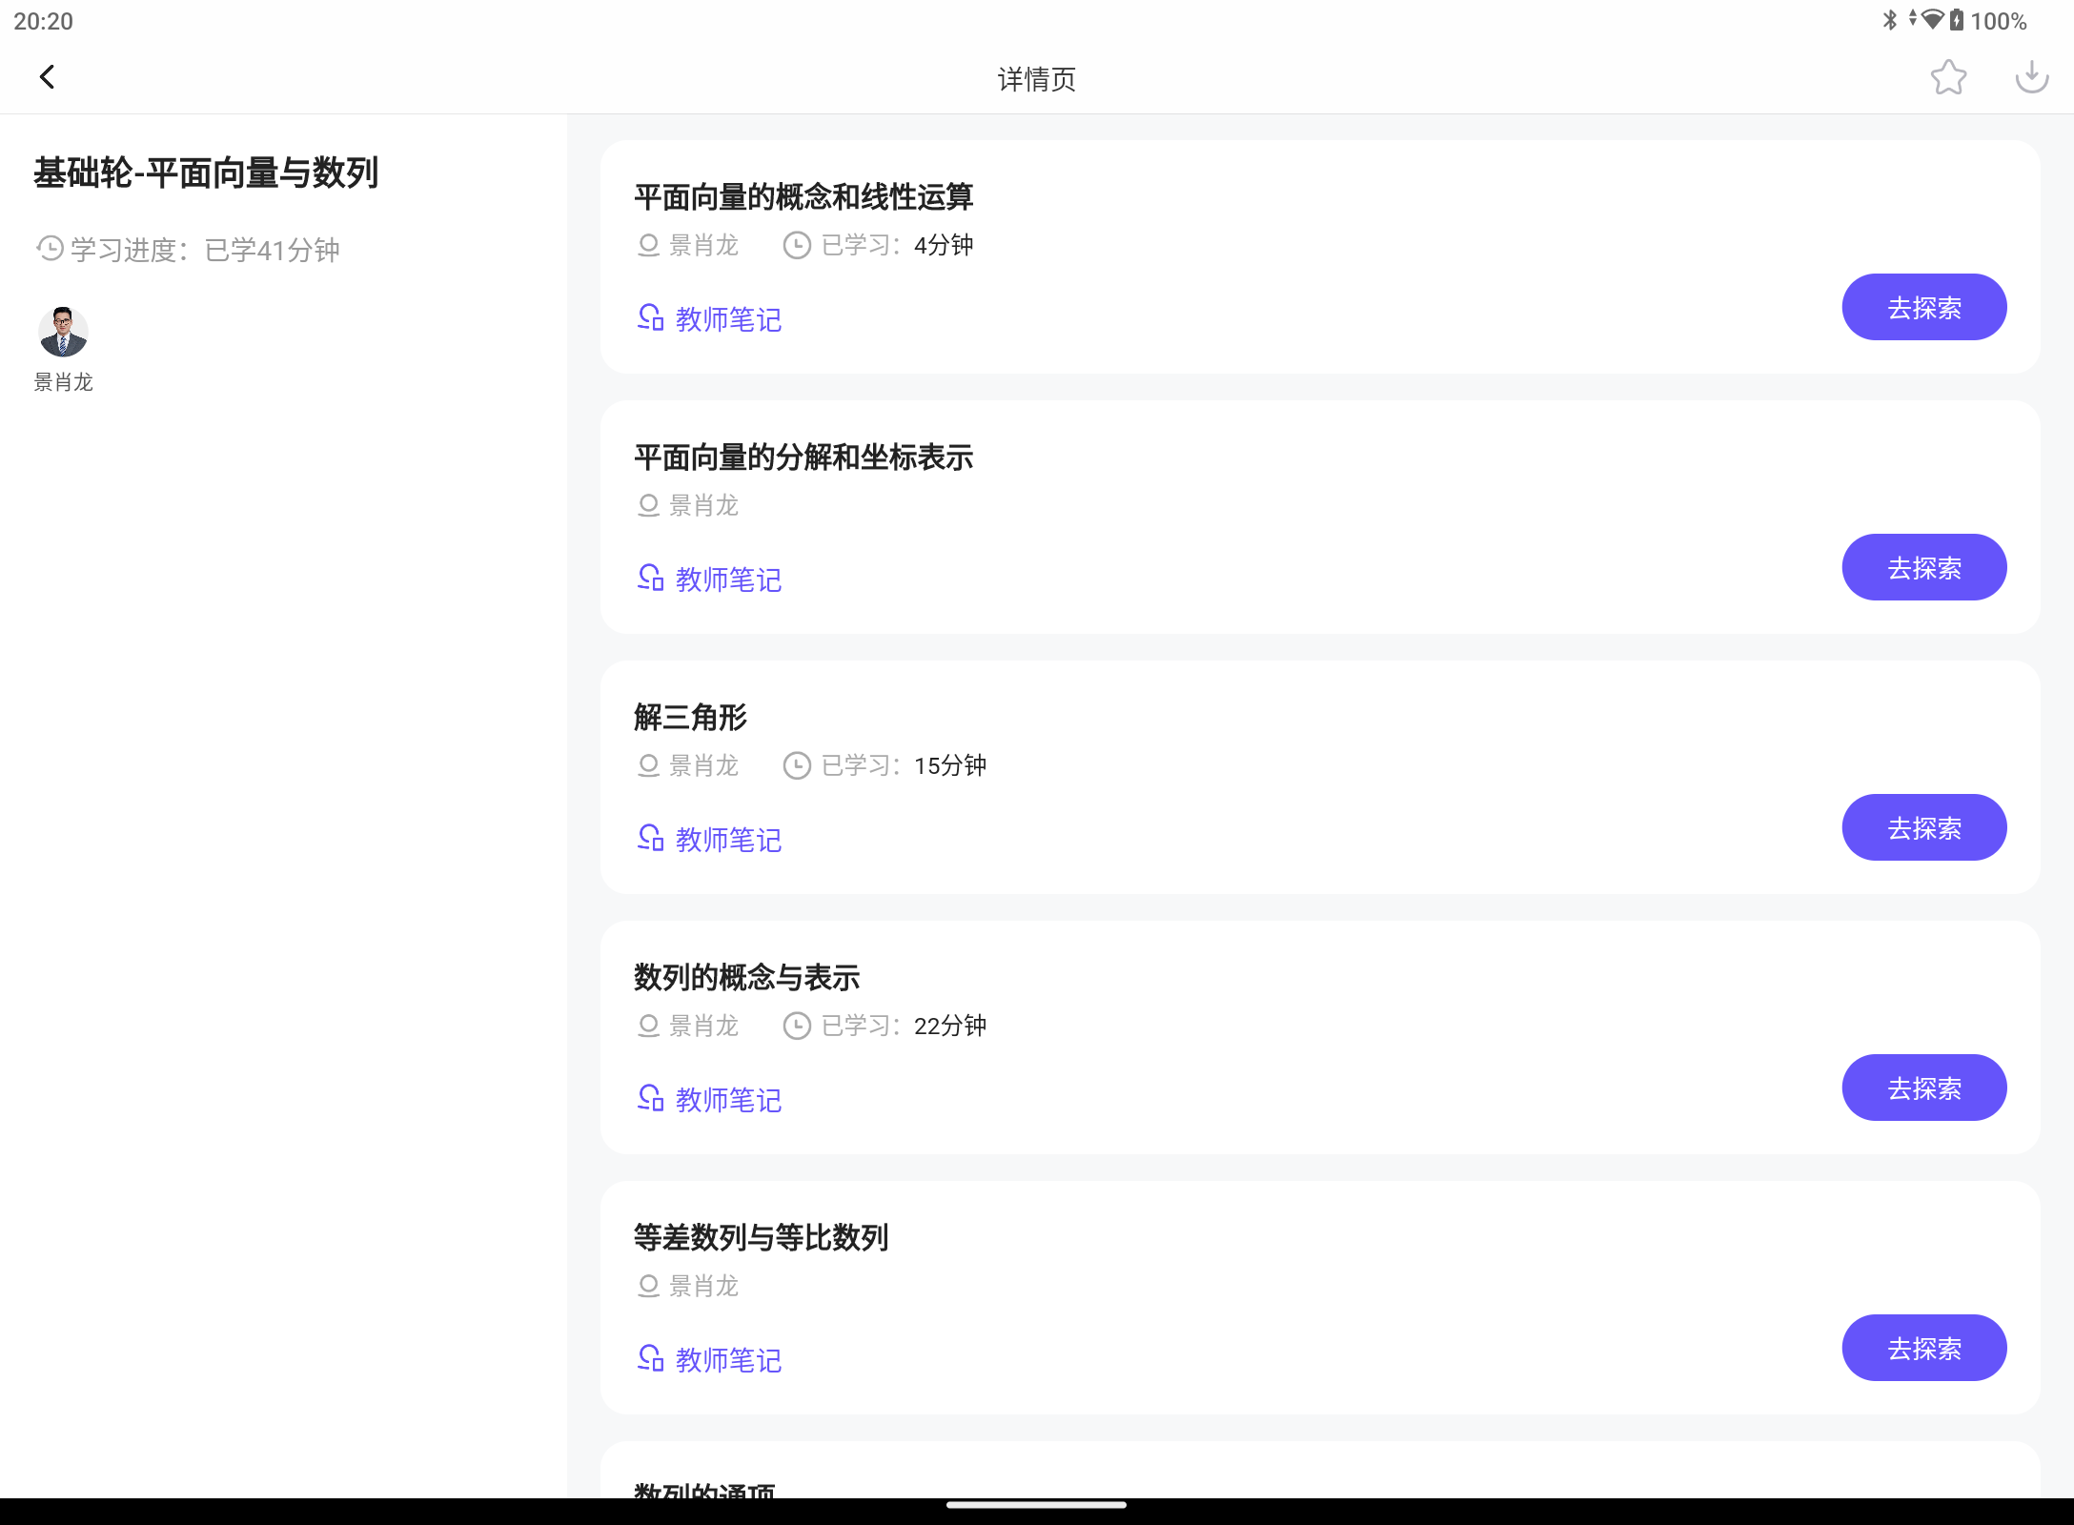Click the clock icon beside 学习进度
Viewport: 2074px width, 1525px height.
(51, 250)
